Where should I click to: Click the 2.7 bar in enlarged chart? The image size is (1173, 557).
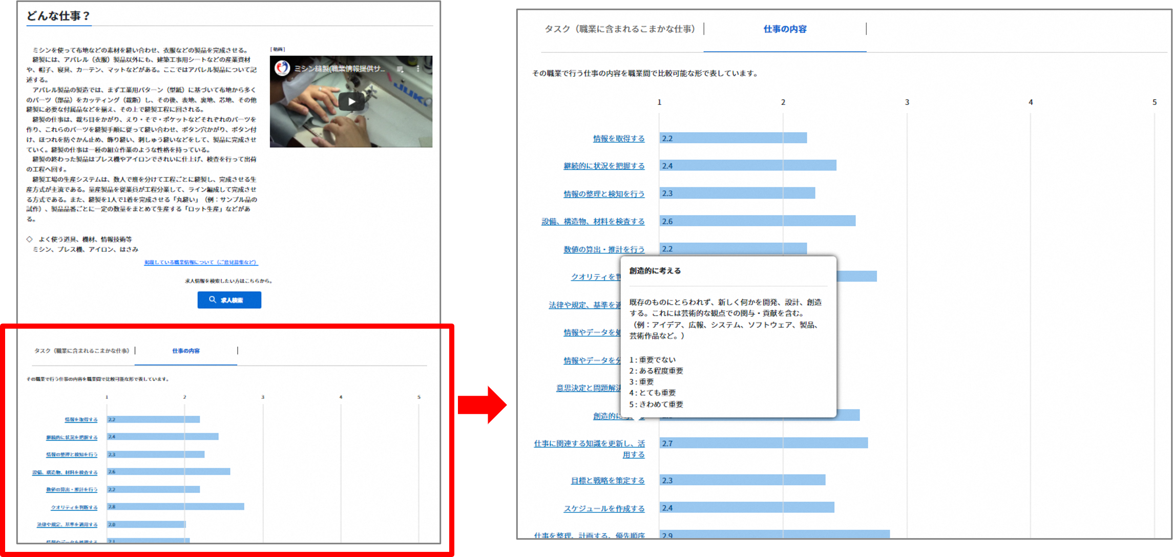[x=763, y=443]
